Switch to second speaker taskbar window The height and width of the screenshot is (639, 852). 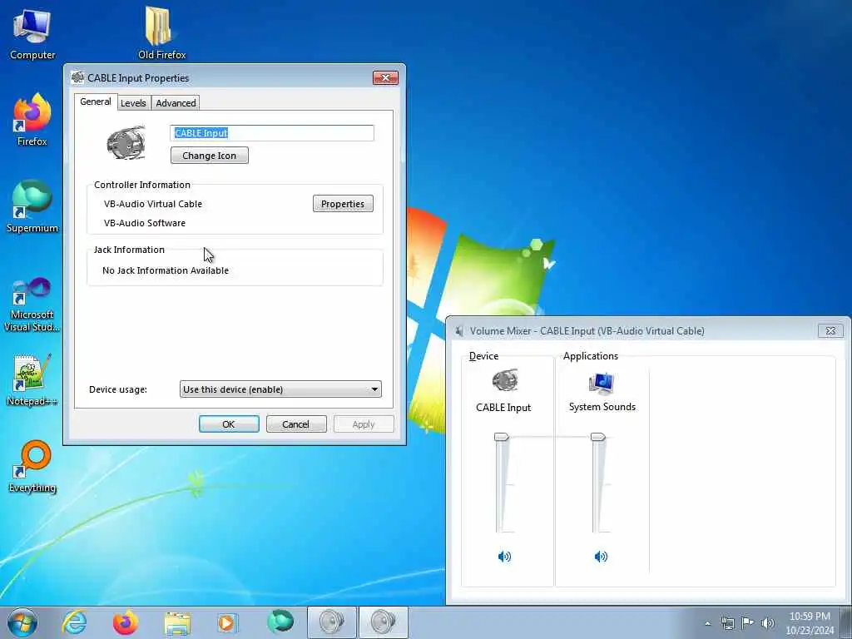384,622
